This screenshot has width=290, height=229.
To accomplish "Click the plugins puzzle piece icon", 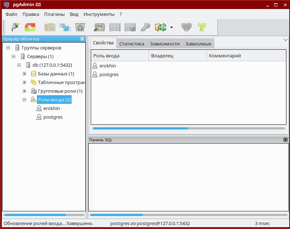I will click(x=160, y=27).
